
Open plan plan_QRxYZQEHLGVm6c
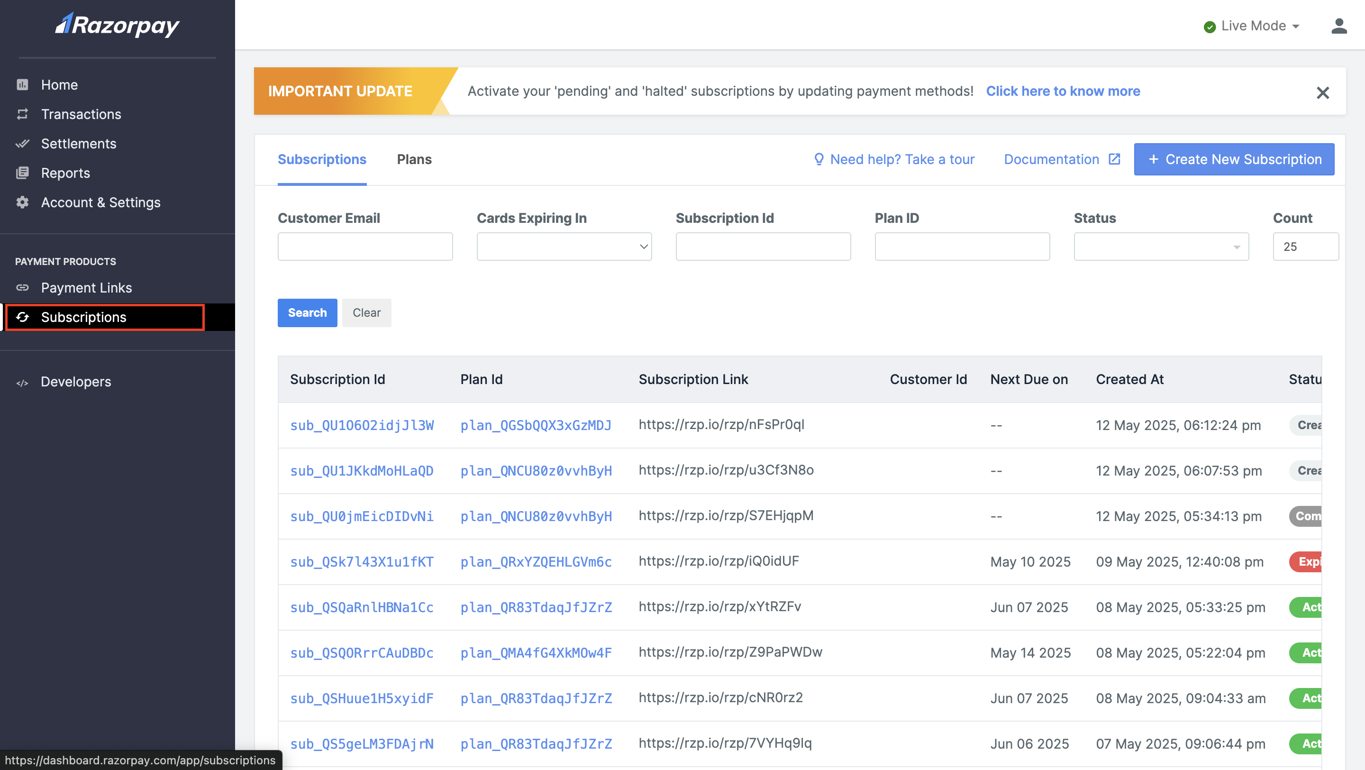pyautogui.click(x=536, y=562)
